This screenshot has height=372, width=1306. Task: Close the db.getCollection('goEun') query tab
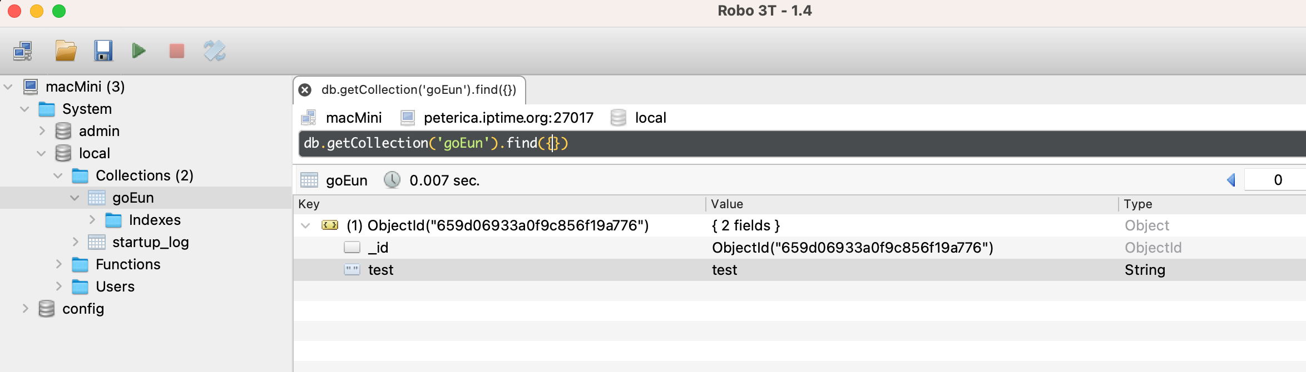coord(305,90)
